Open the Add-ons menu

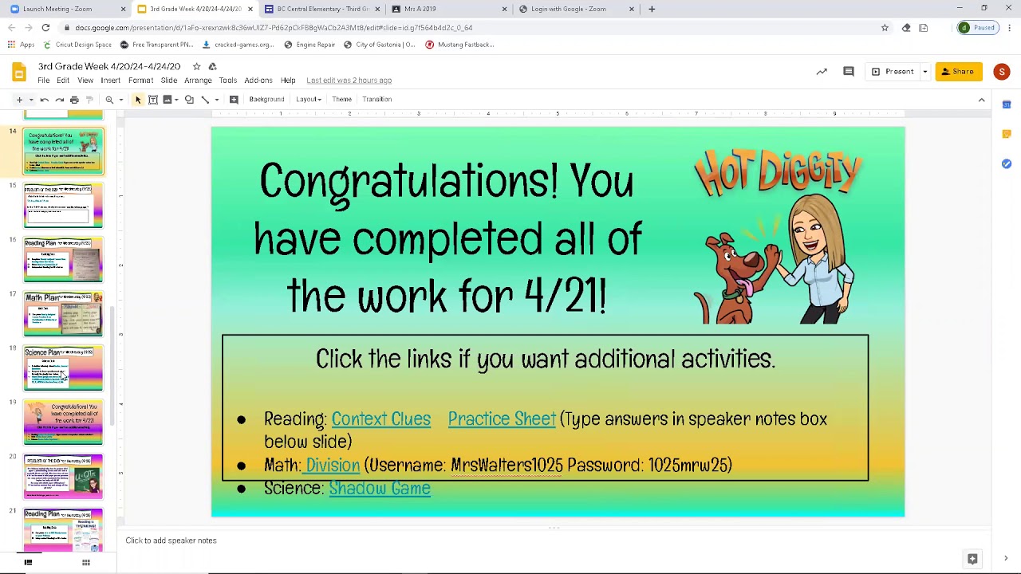[x=258, y=81]
